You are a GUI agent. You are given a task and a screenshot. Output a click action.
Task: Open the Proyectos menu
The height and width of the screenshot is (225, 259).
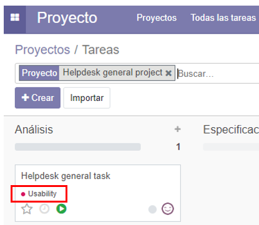point(157,17)
